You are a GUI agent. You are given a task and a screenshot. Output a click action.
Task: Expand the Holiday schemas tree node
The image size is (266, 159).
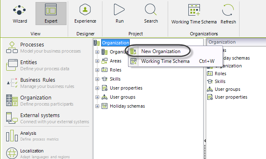click(97, 106)
